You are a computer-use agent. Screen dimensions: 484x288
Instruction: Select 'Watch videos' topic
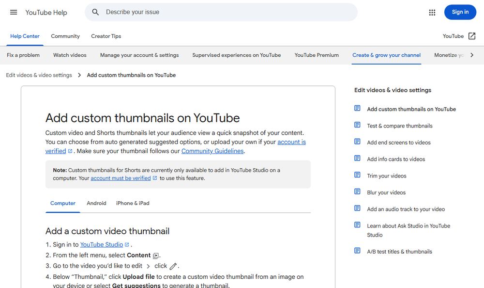coord(70,55)
